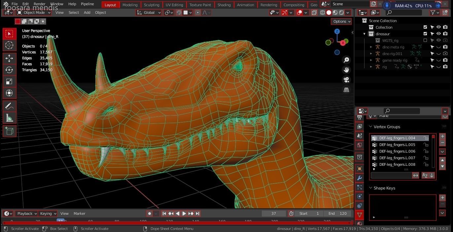Expand the dino meta rig item
The image size is (453, 232).
click(371, 47)
